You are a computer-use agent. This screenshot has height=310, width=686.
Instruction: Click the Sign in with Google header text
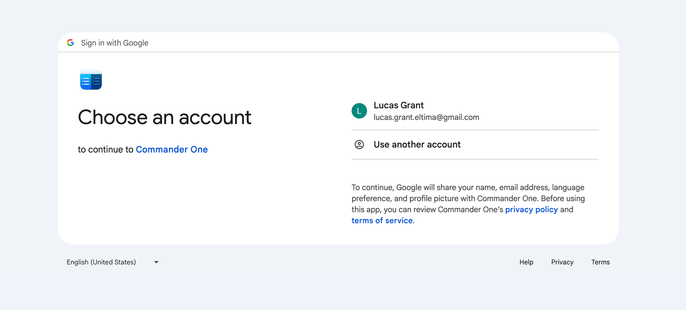115,43
